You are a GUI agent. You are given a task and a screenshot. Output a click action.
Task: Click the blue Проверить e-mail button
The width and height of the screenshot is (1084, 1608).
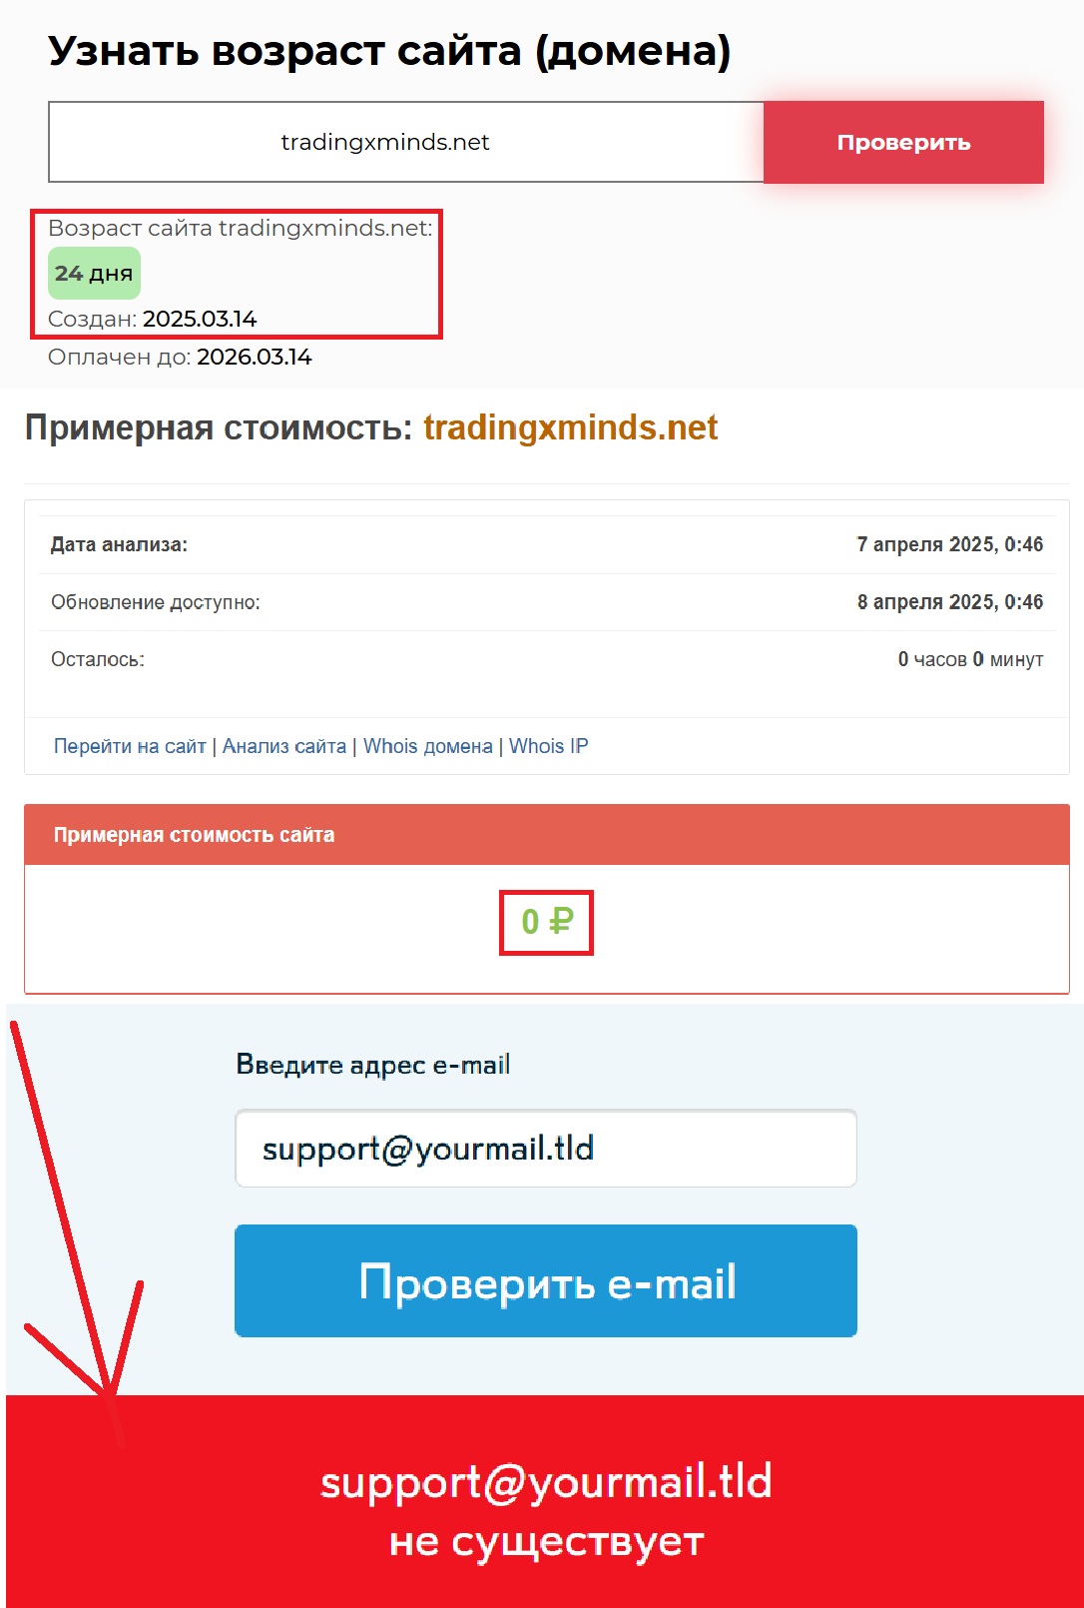546,1281
